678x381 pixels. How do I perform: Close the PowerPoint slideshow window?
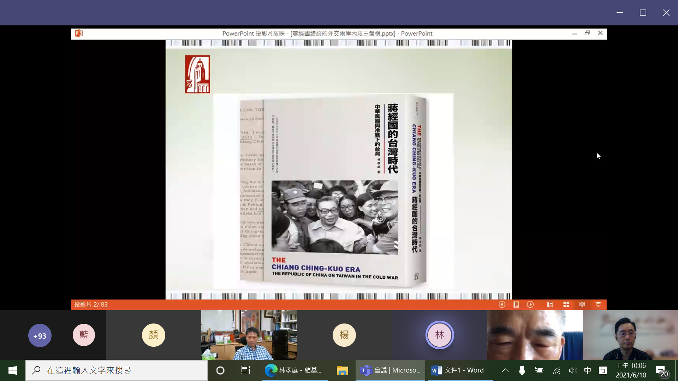[x=600, y=33]
